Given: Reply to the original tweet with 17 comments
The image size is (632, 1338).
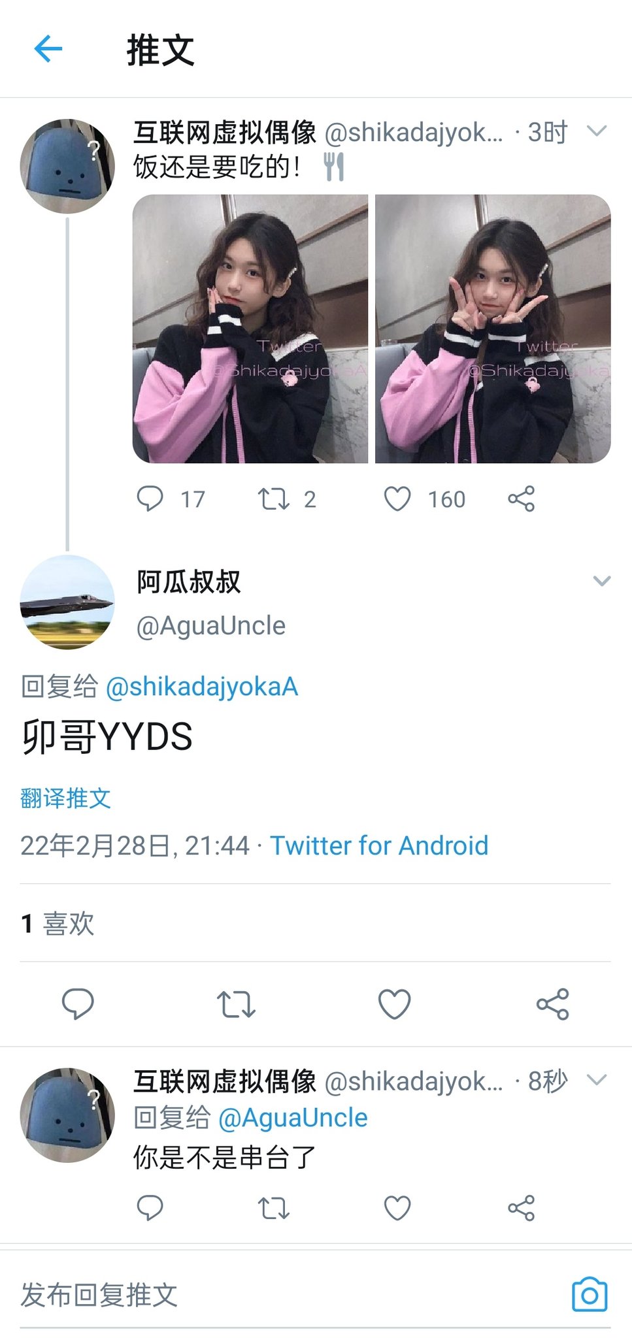Looking at the screenshot, I should coord(150,498).
